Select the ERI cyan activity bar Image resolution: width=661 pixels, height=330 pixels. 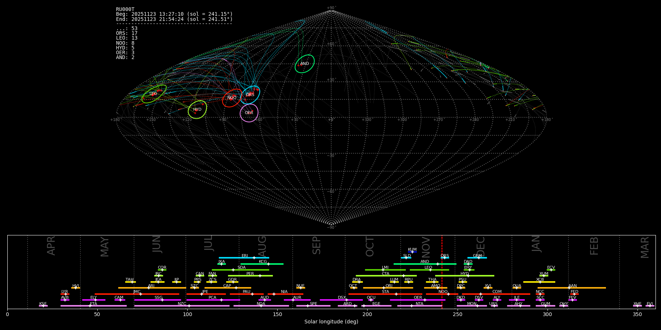pos(244,258)
